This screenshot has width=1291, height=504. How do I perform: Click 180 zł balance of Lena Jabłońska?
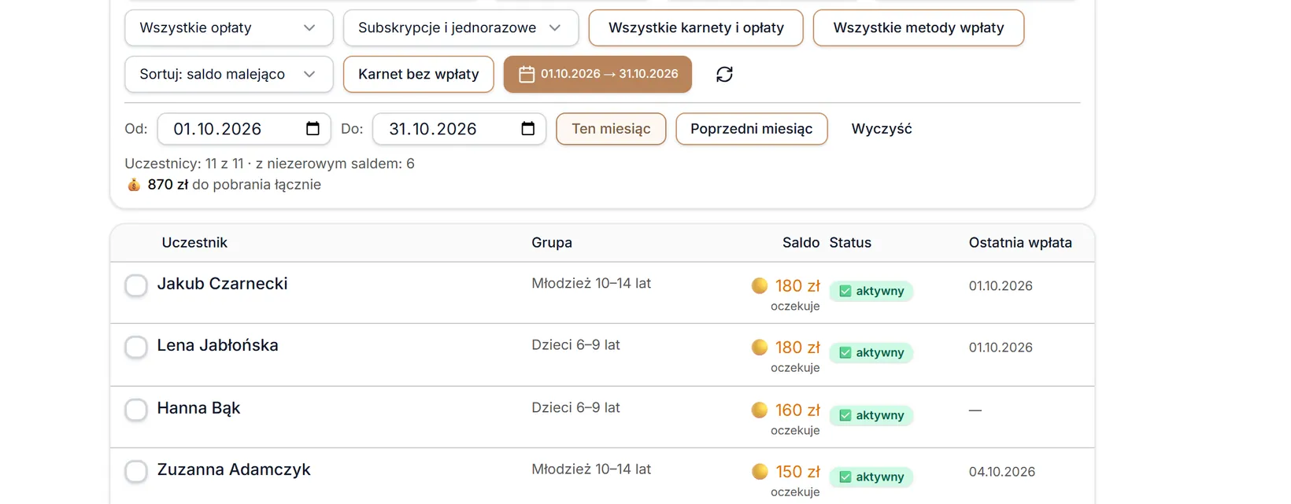[x=797, y=348]
